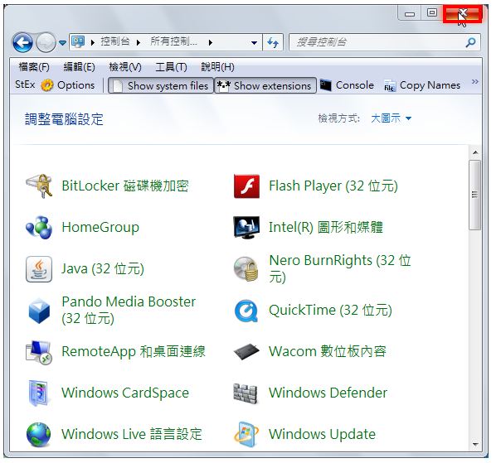
Task: Open the HomeGroup icon
Action: (39, 228)
